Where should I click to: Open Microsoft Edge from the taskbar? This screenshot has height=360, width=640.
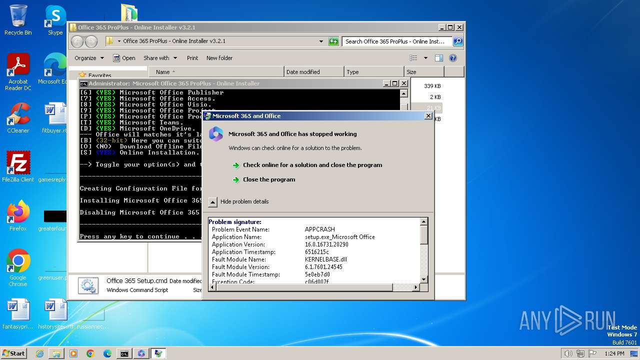coord(107,353)
